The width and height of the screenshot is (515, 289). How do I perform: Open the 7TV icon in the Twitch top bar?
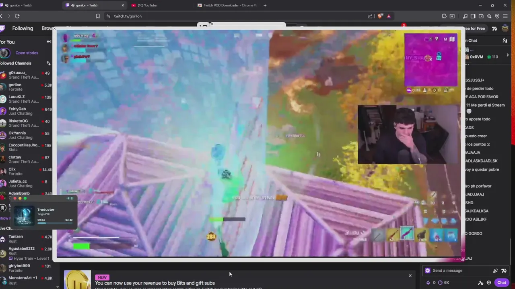(x=494, y=28)
